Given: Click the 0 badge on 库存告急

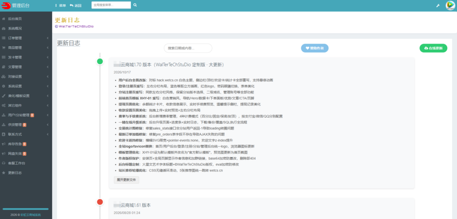Looking at the screenshot, I should [25, 144].
